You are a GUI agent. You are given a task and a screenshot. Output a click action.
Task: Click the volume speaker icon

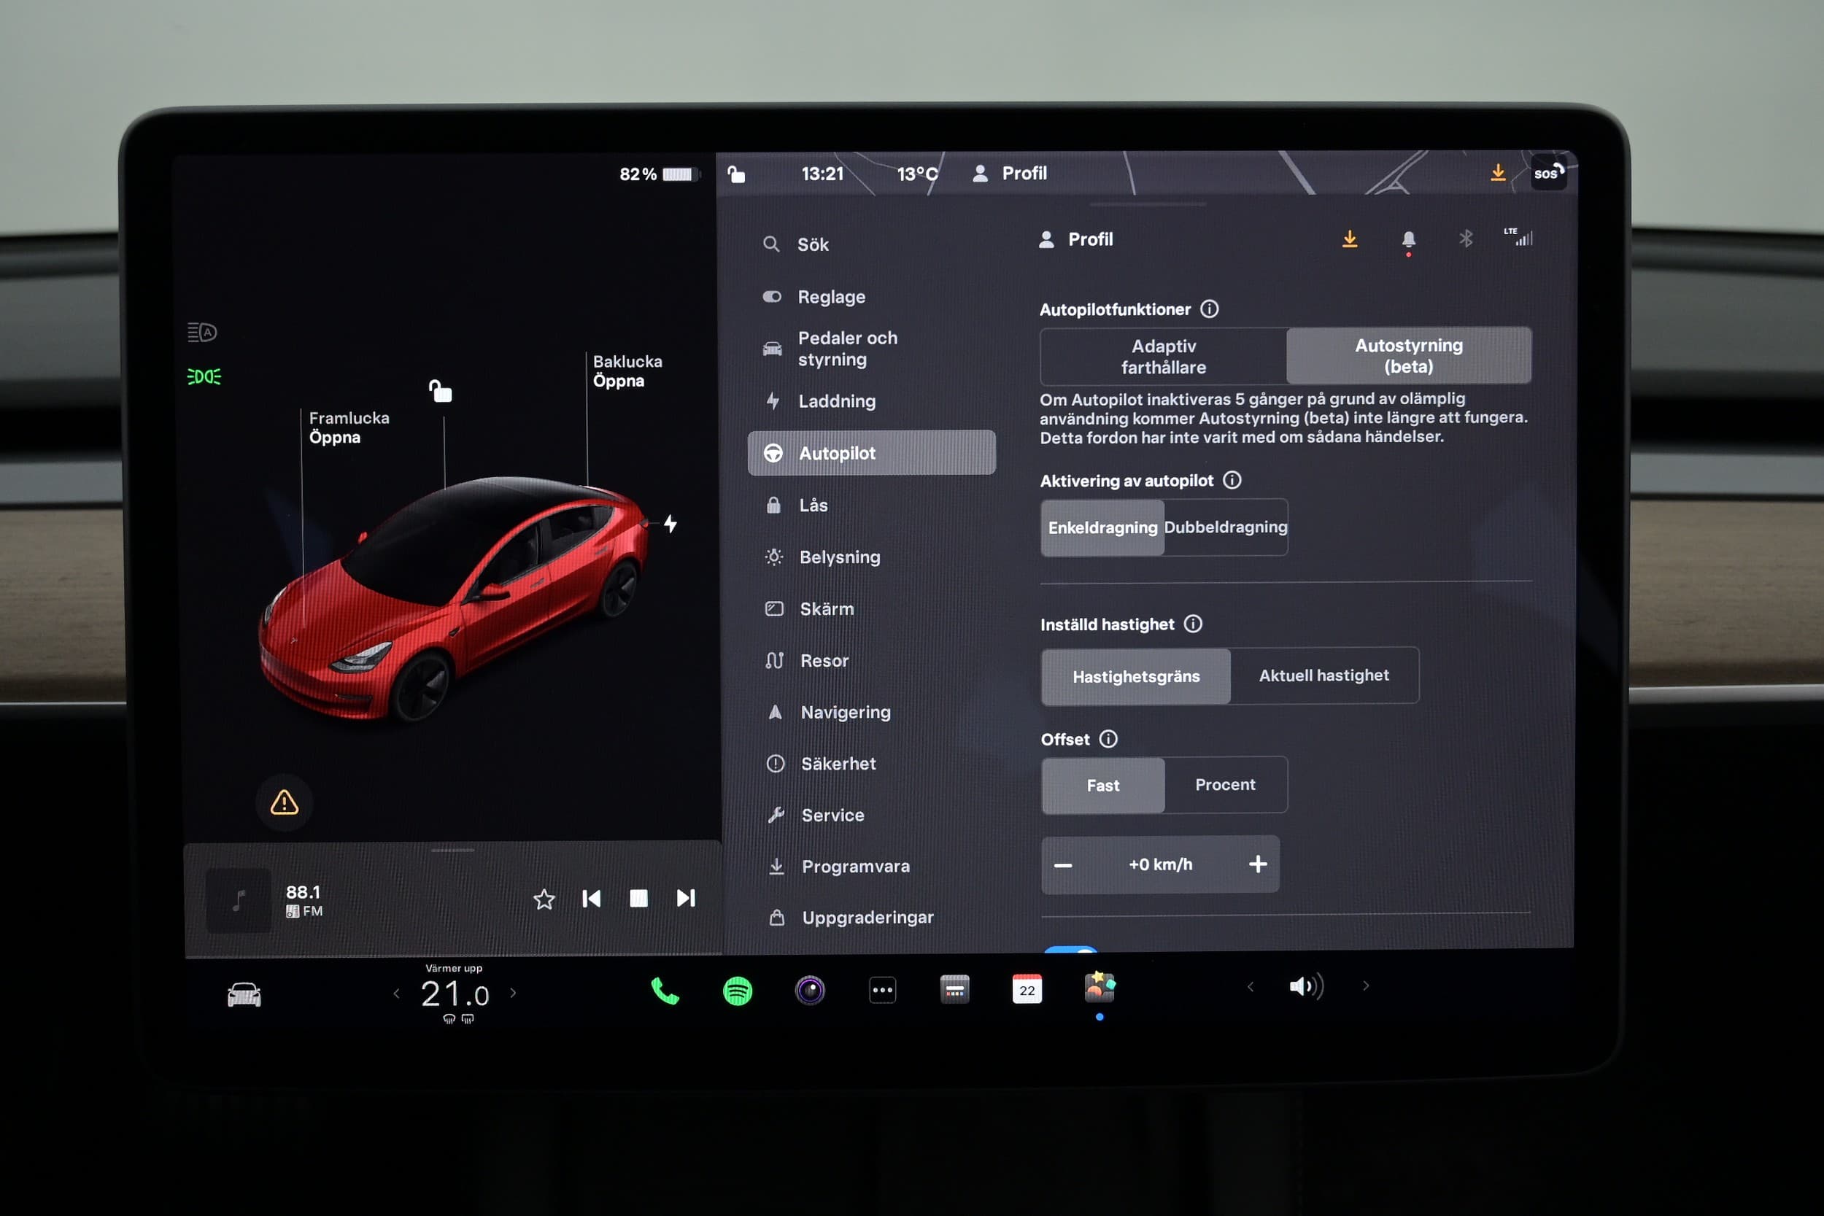(1306, 986)
